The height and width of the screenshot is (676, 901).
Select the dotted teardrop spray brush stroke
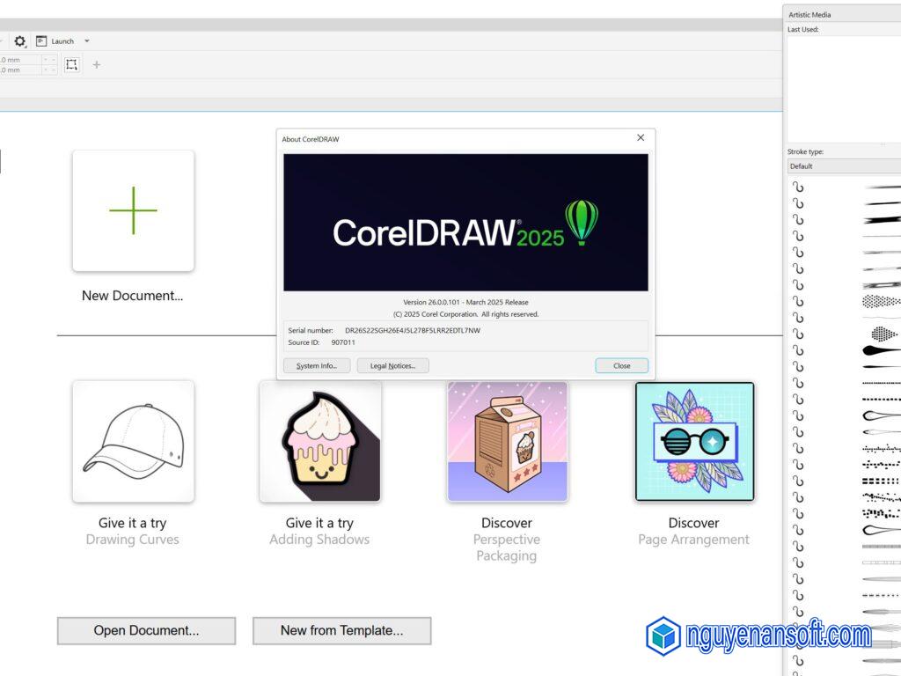[x=883, y=334]
